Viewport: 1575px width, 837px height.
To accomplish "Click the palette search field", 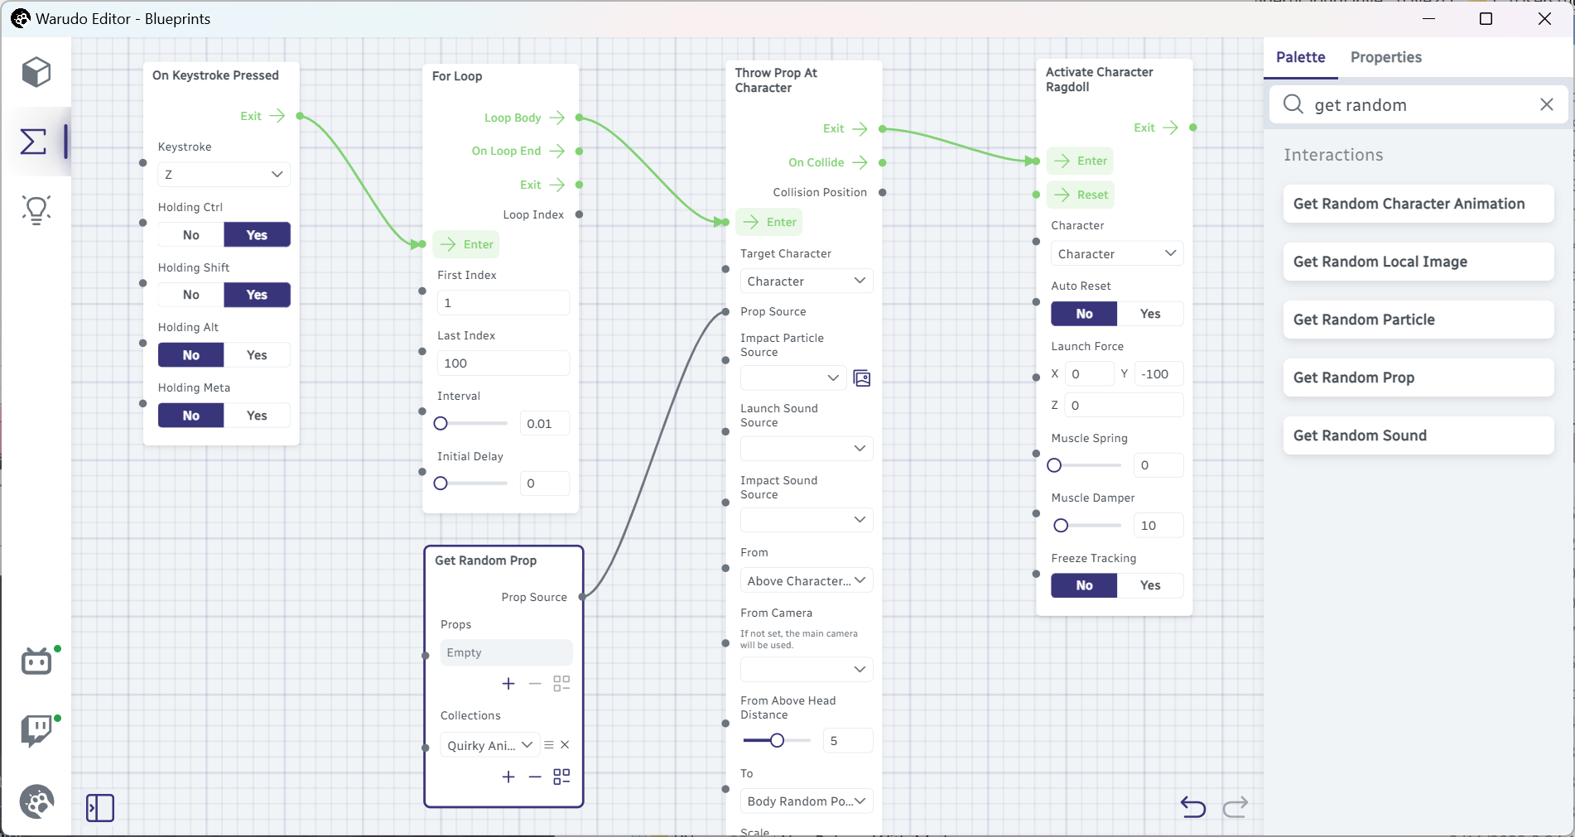I will tap(1418, 104).
